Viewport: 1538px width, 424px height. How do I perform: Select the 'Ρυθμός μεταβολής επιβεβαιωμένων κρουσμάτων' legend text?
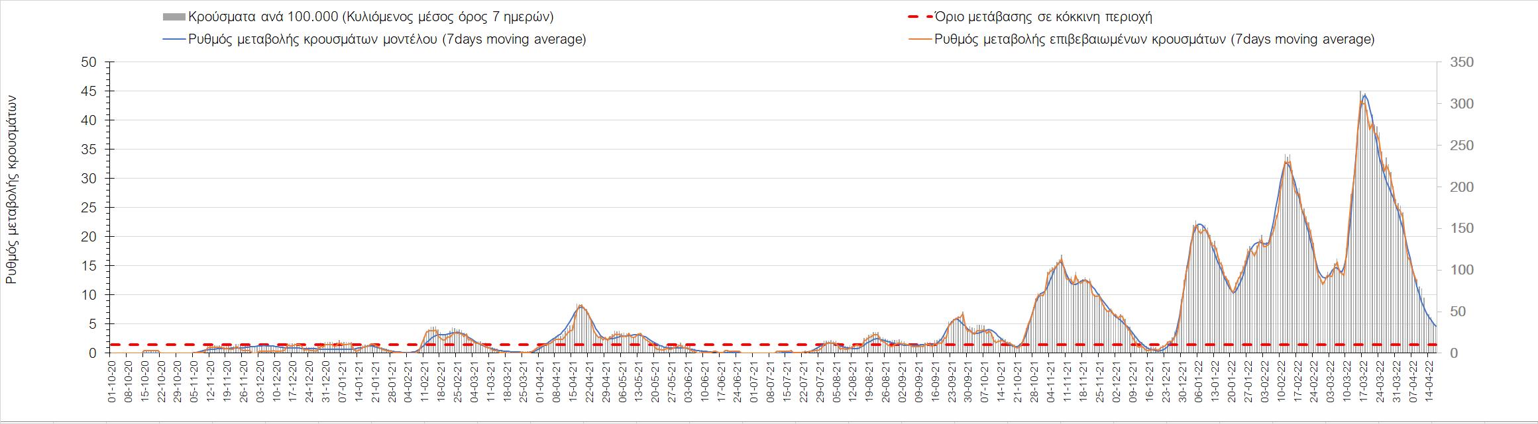click(x=1154, y=40)
